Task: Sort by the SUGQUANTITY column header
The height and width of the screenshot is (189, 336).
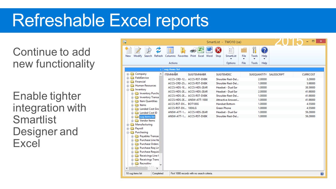Action: click(x=254, y=74)
